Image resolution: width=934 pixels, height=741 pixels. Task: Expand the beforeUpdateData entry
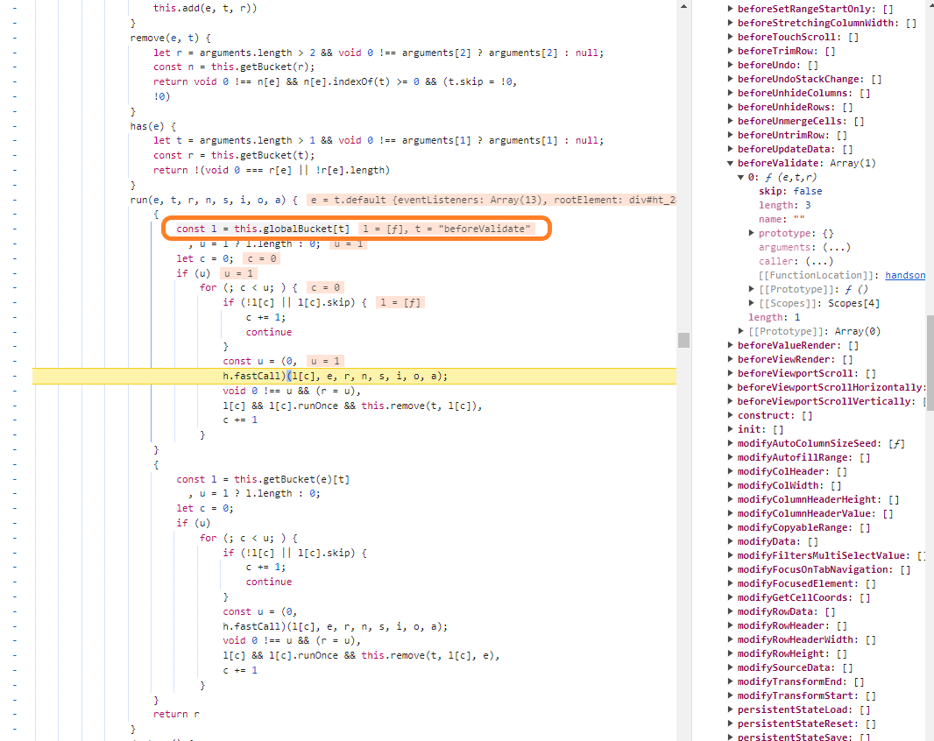[730, 149]
